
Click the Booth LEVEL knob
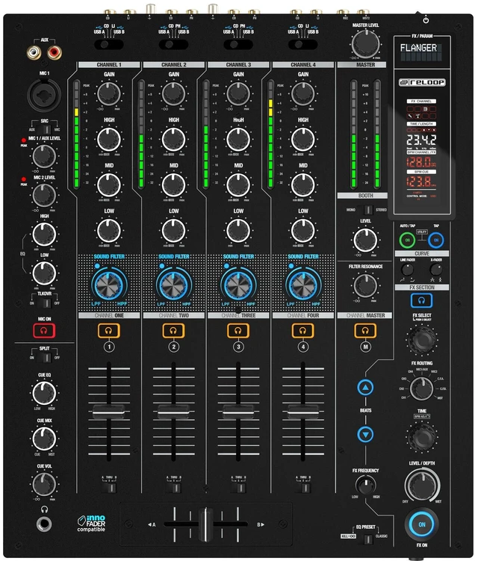[x=365, y=240]
